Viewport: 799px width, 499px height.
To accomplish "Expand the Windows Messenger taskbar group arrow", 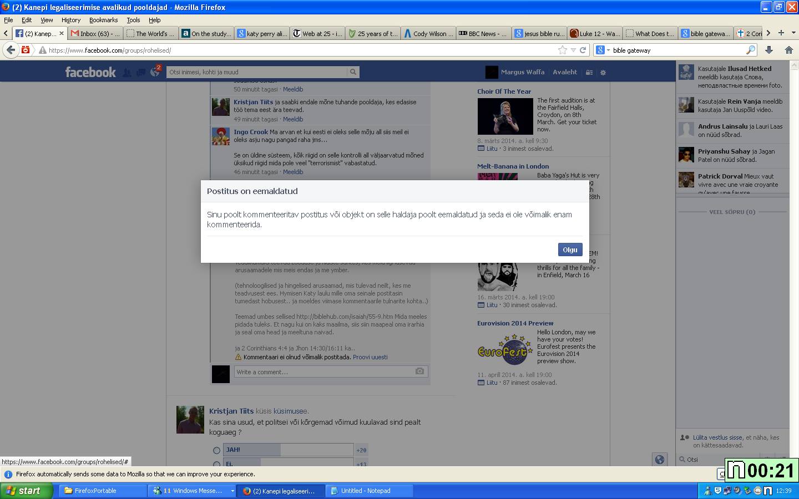I will pyautogui.click(x=232, y=491).
